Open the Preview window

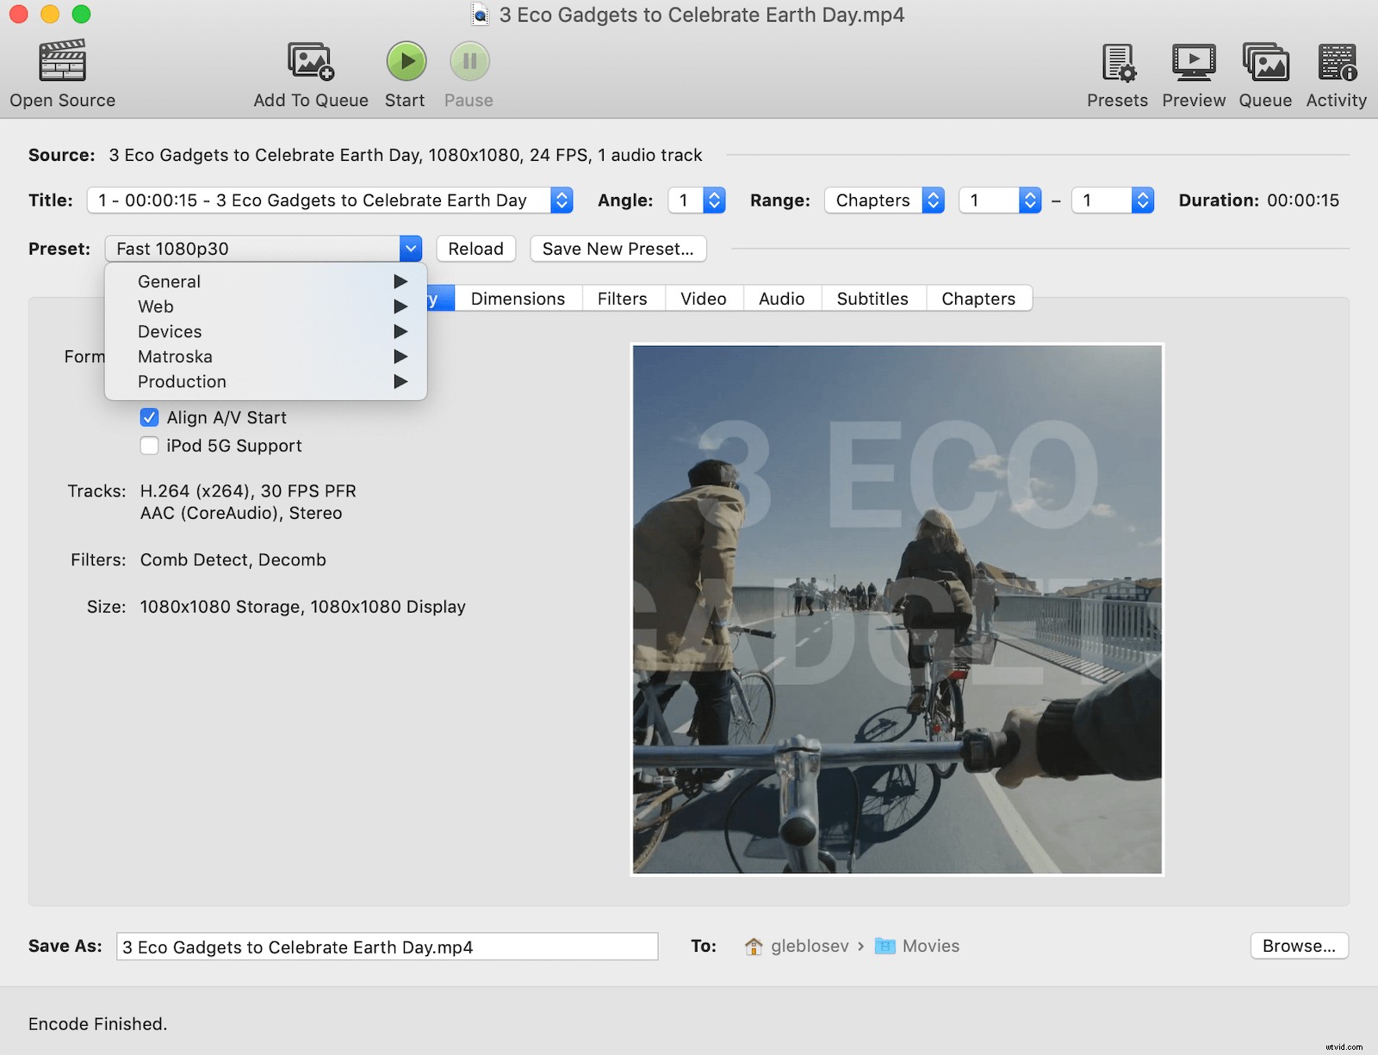tap(1193, 69)
